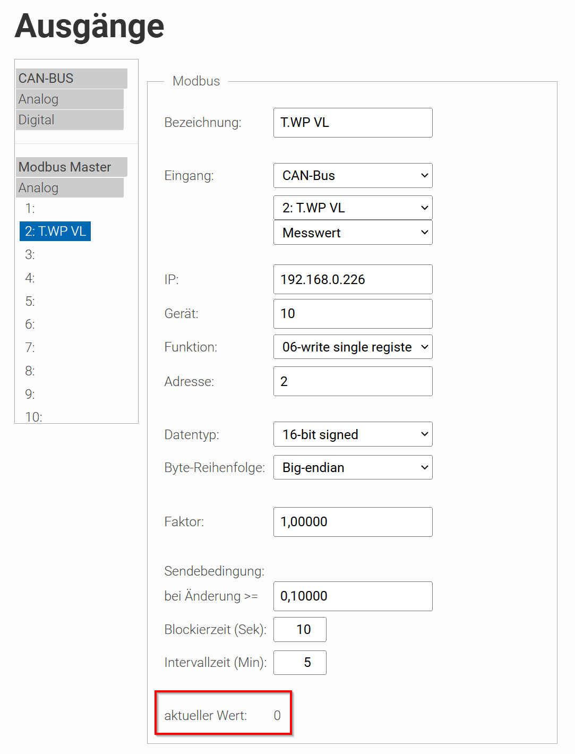The width and height of the screenshot is (575, 754).
Task: Open the Messwert dropdown
Action: coord(353,233)
